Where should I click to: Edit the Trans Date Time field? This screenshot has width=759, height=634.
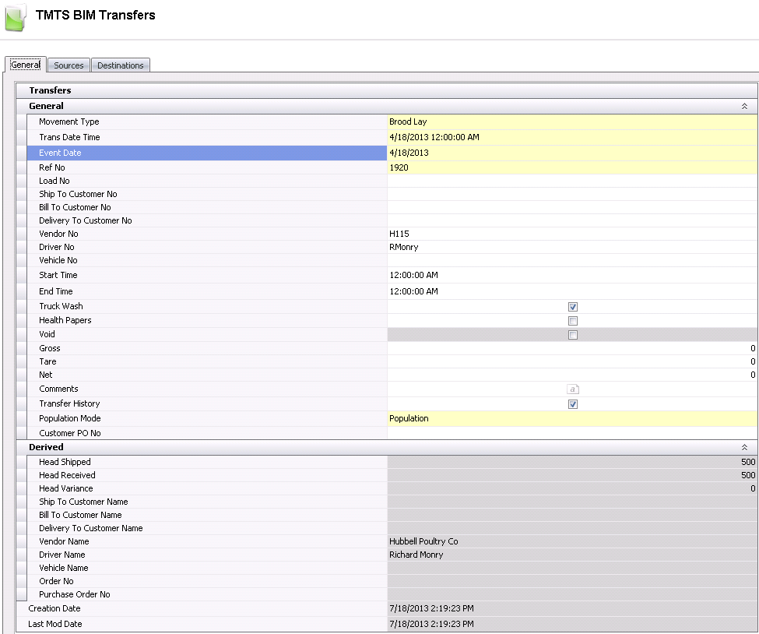click(571, 138)
